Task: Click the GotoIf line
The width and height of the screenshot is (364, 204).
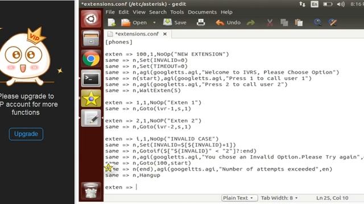Action: click(181, 151)
